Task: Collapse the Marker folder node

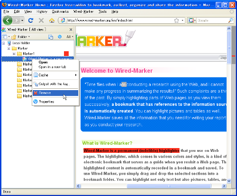Action: click(x=9, y=48)
